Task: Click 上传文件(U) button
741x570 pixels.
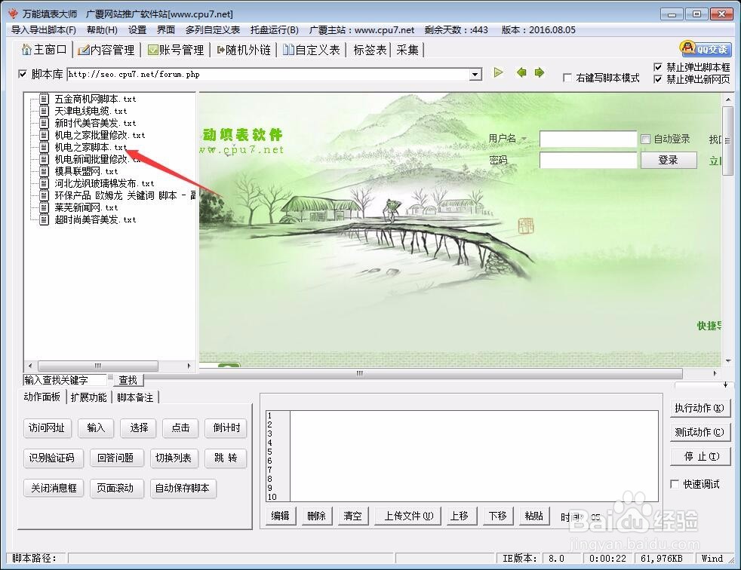Action: click(408, 516)
